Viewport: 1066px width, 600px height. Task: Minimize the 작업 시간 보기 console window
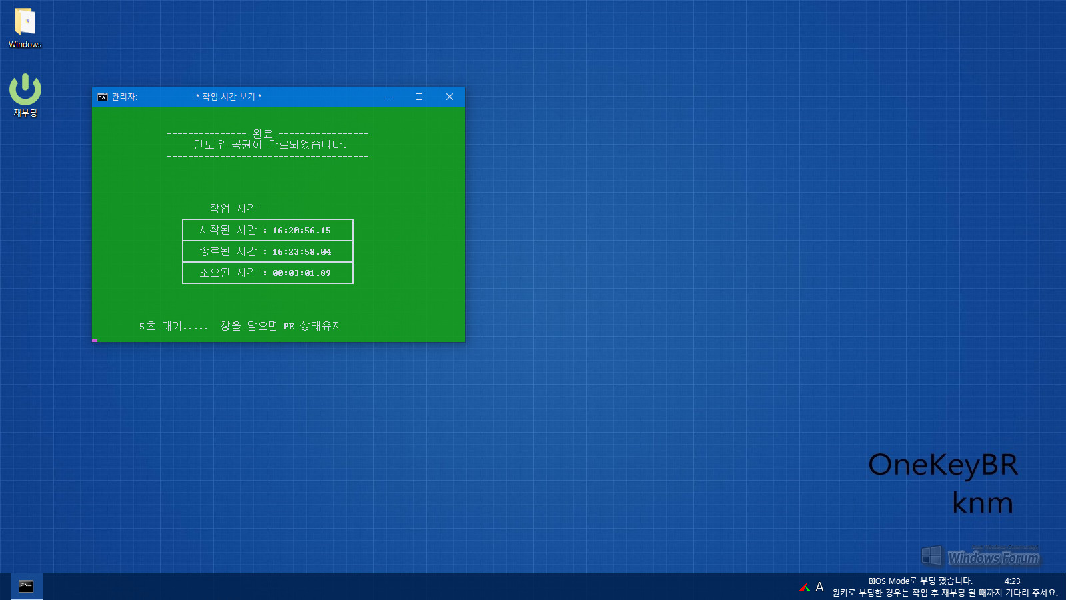click(389, 97)
